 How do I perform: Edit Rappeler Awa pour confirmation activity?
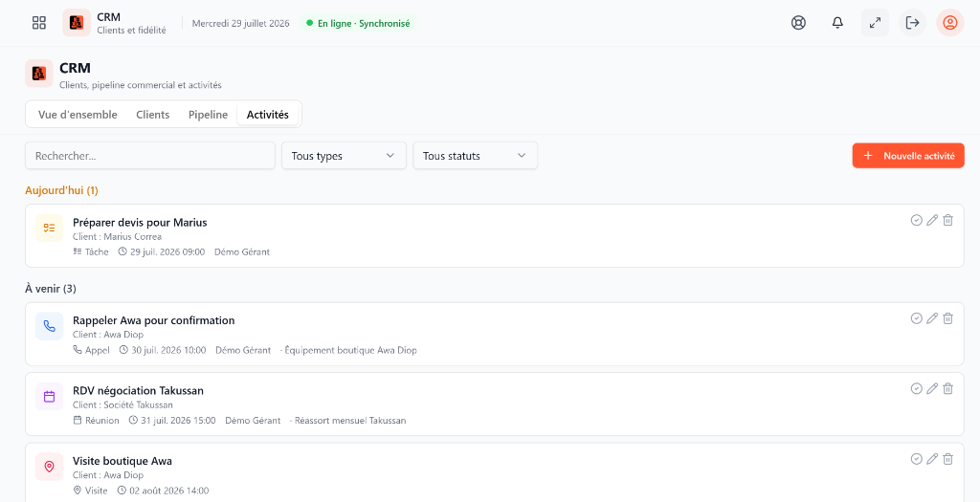(932, 318)
